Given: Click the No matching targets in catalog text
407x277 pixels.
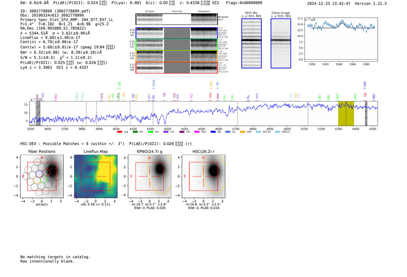Looking at the screenshot, I should [55, 257].
